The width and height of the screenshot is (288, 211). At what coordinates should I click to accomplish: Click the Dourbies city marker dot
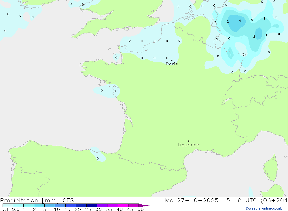coord(189,141)
